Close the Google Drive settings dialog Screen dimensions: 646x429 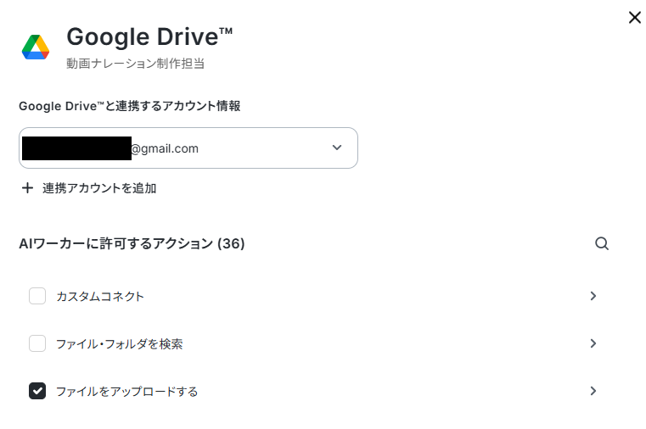(x=634, y=17)
